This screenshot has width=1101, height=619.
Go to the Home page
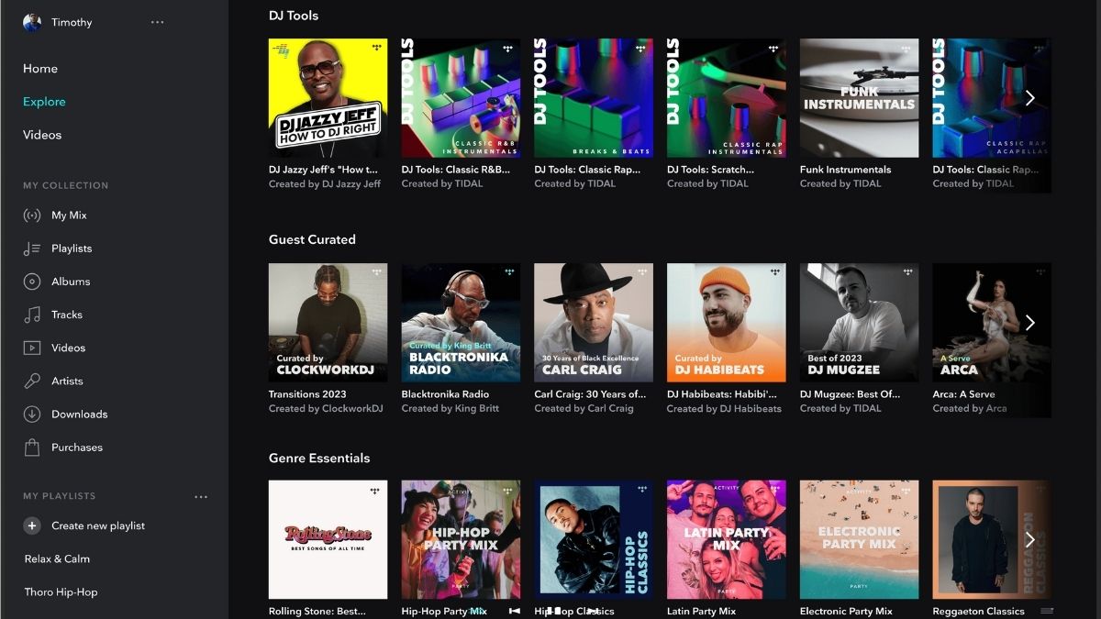pyautogui.click(x=40, y=69)
